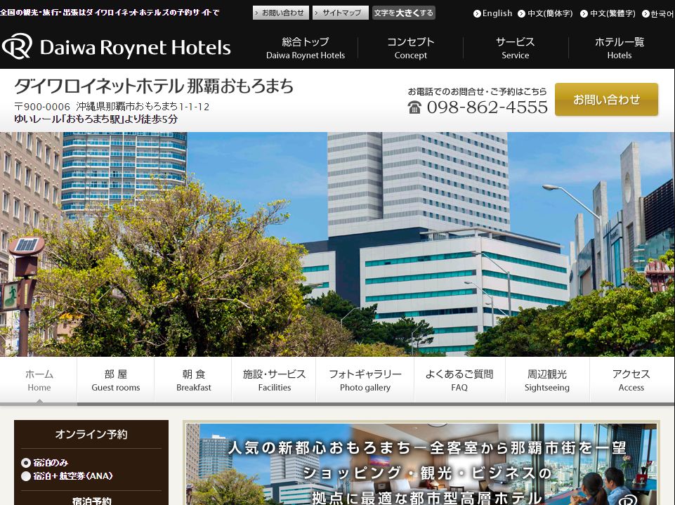Image resolution: width=675 pixels, height=505 pixels.
Task: Click the arrow icon before English
Action: (x=476, y=14)
